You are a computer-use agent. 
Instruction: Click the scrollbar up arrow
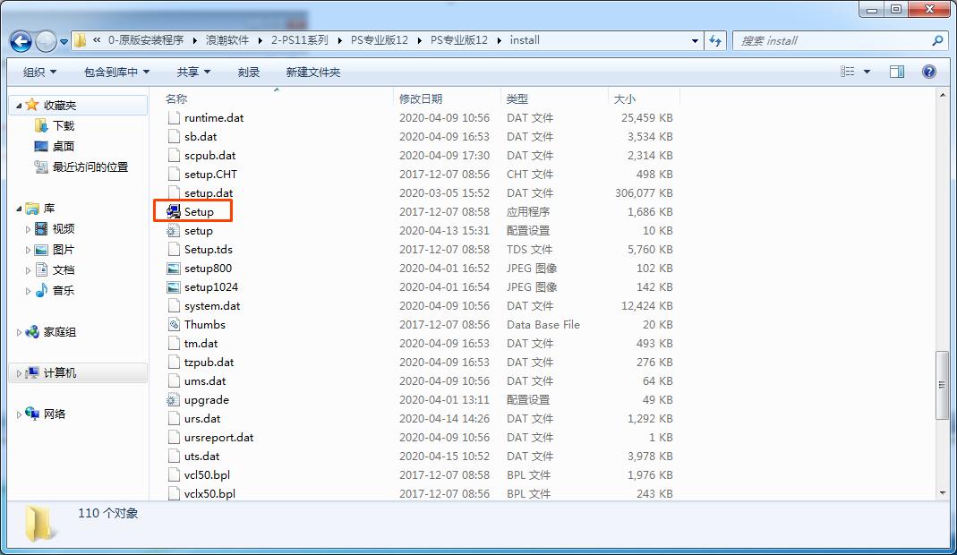pyautogui.click(x=942, y=95)
